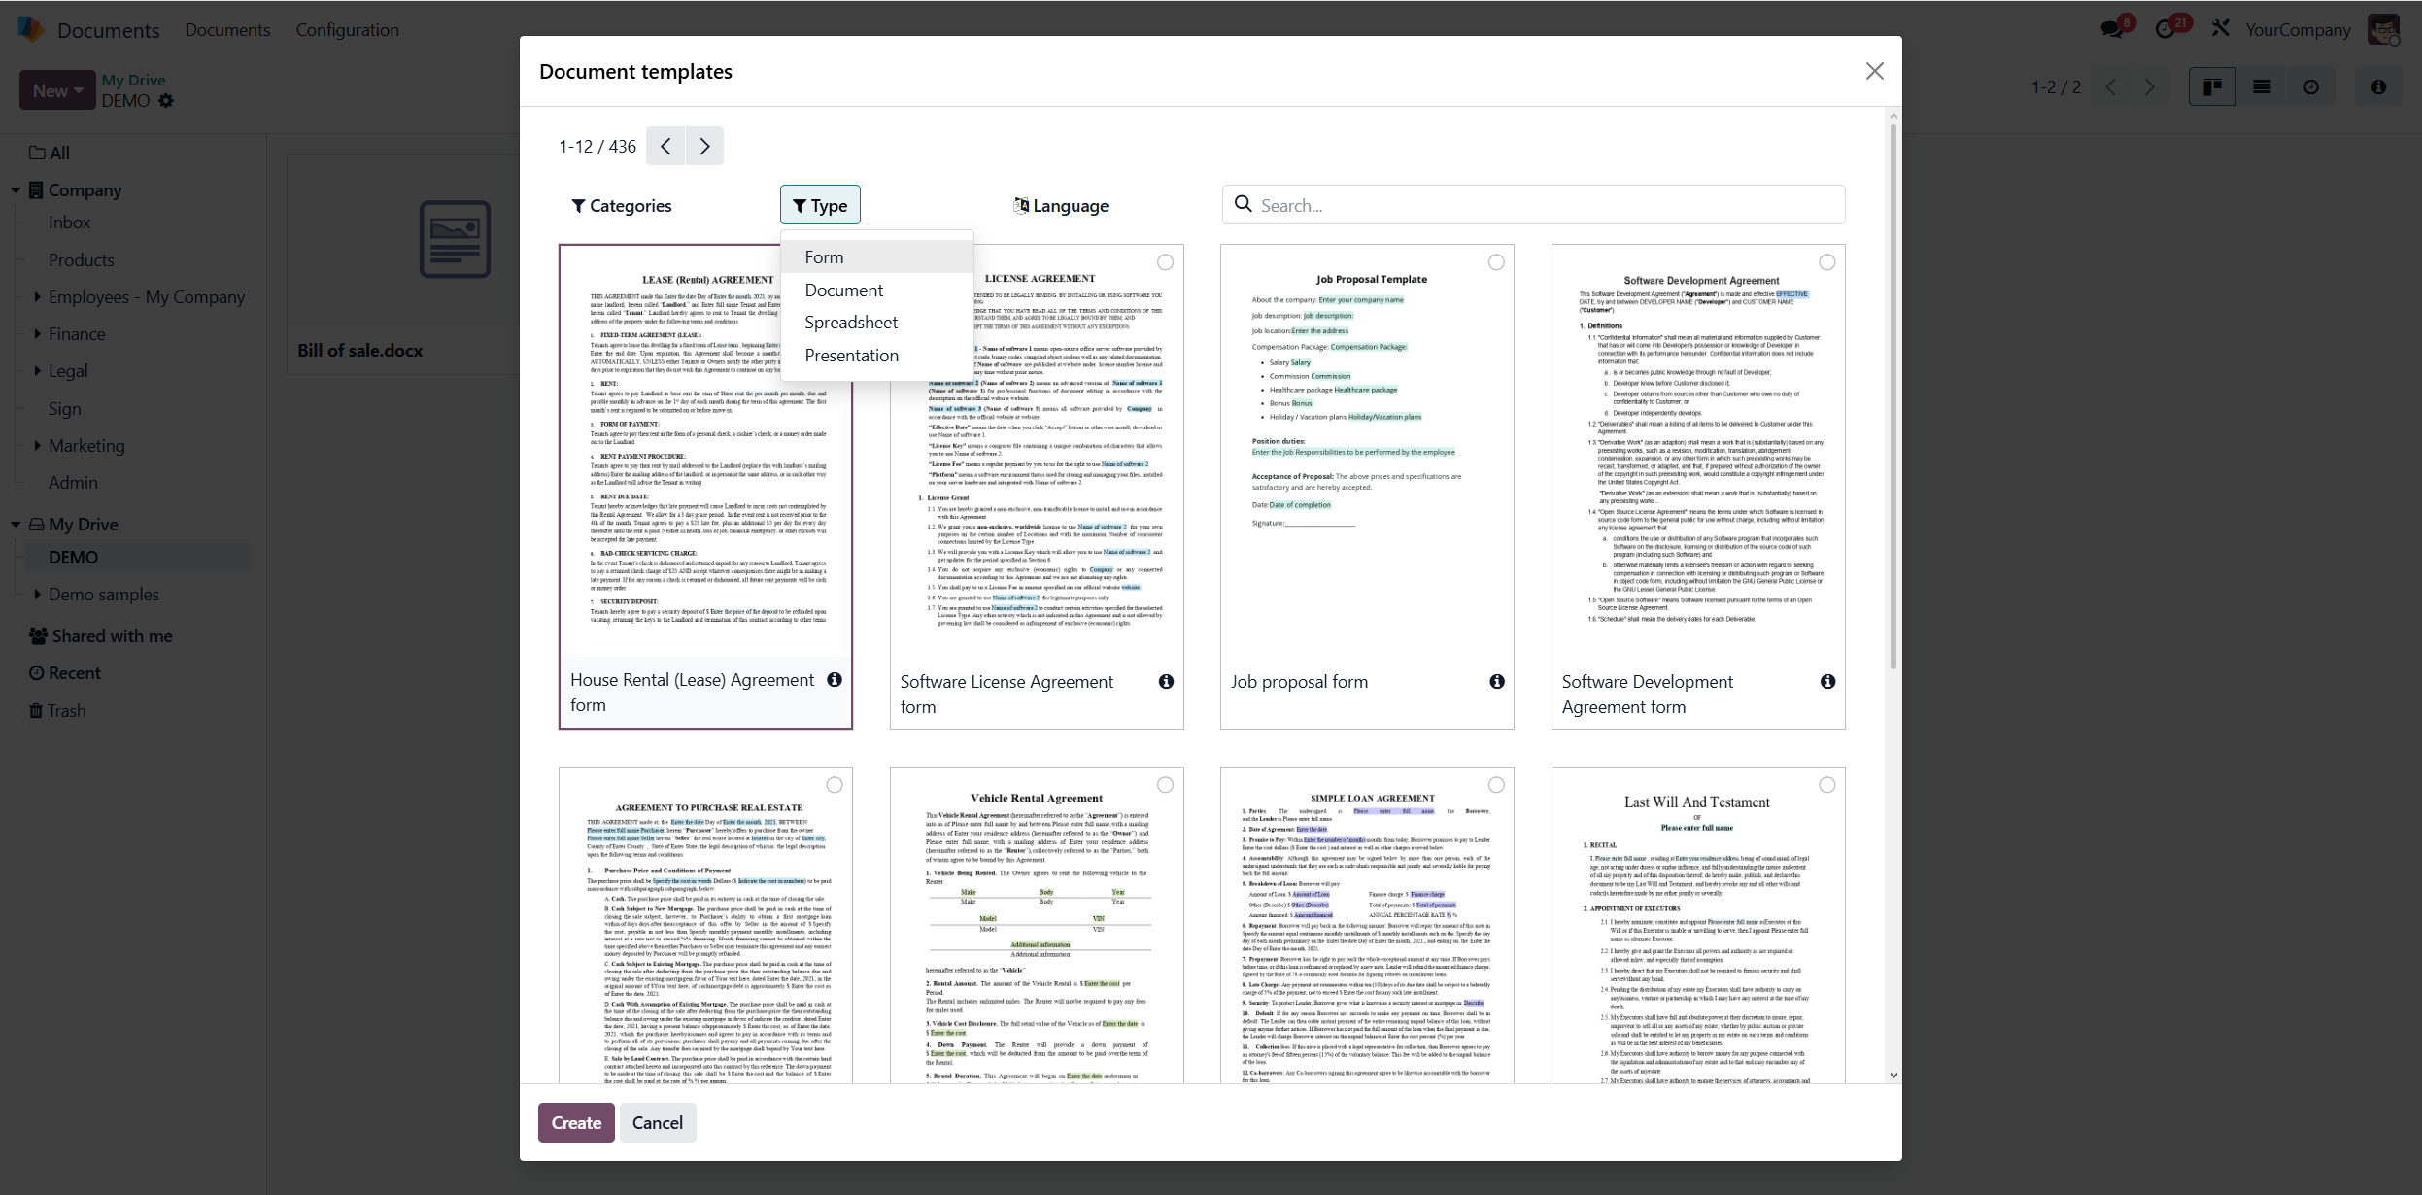Open YourCompany company switcher
The width and height of the screenshot is (2422, 1195).
click(2298, 30)
